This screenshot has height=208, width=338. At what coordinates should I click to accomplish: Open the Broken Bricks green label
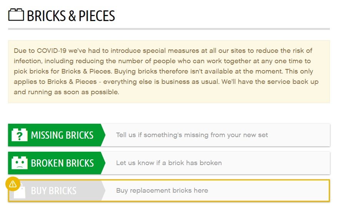(x=62, y=163)
